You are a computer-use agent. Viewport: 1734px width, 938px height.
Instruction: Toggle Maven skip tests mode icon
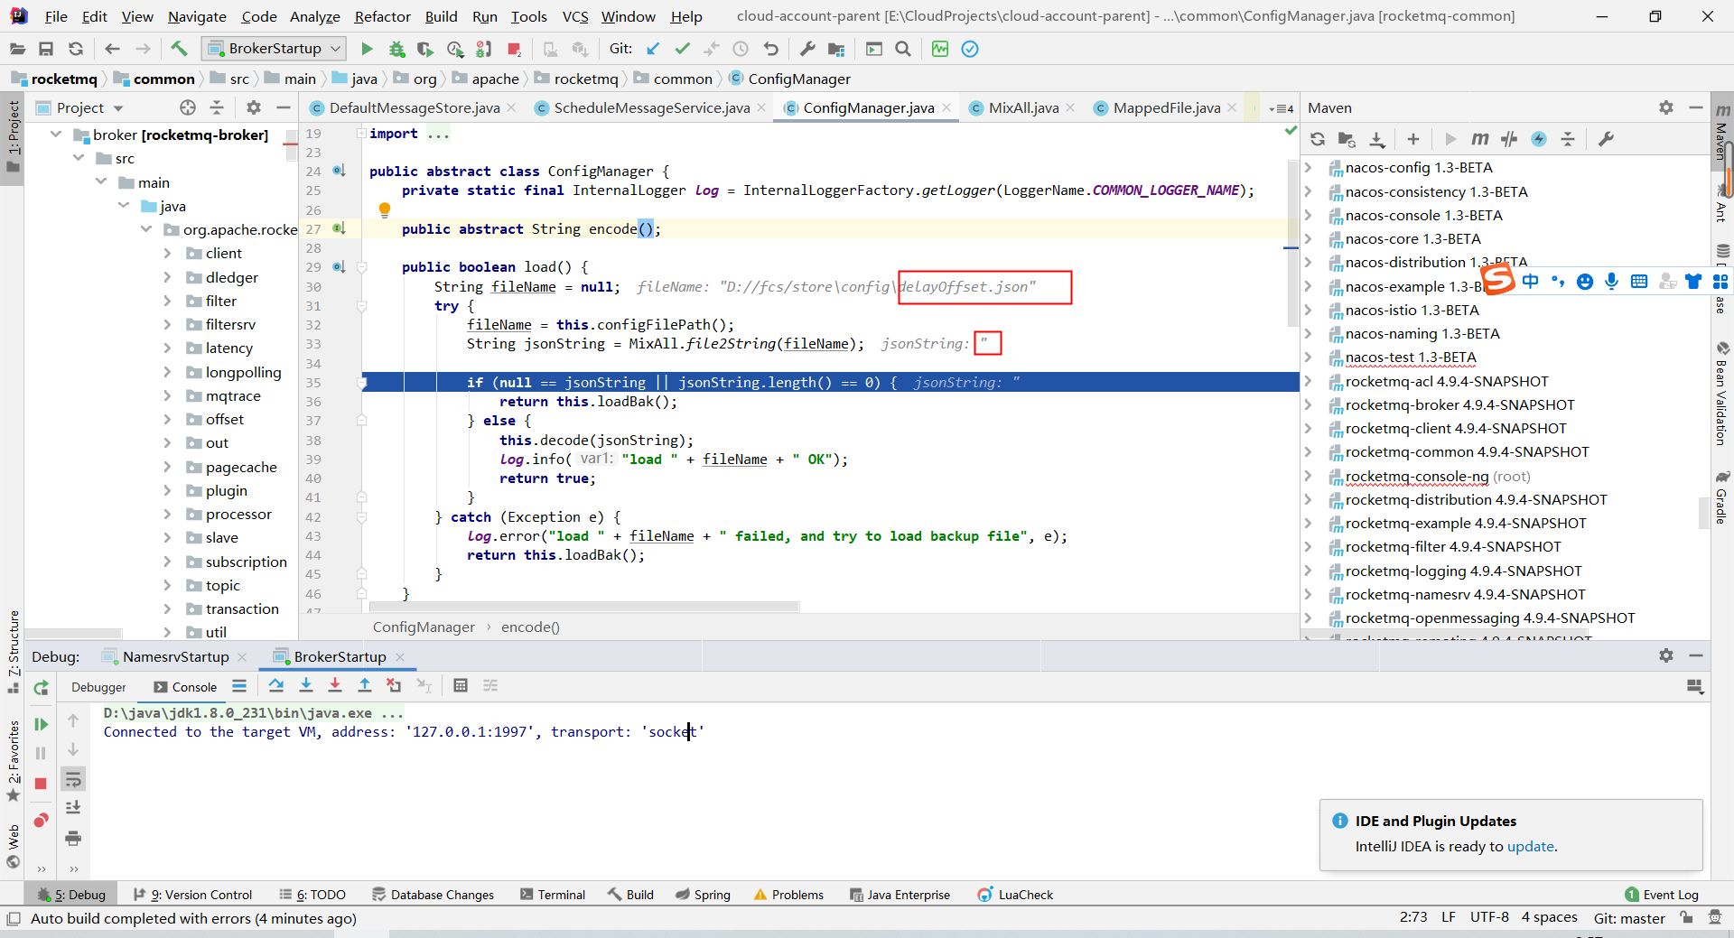click(1539, 139)
